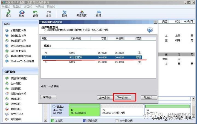
Task: Open 启动光盘制作向导 in sidebar
Action: [x=21, y=56]
